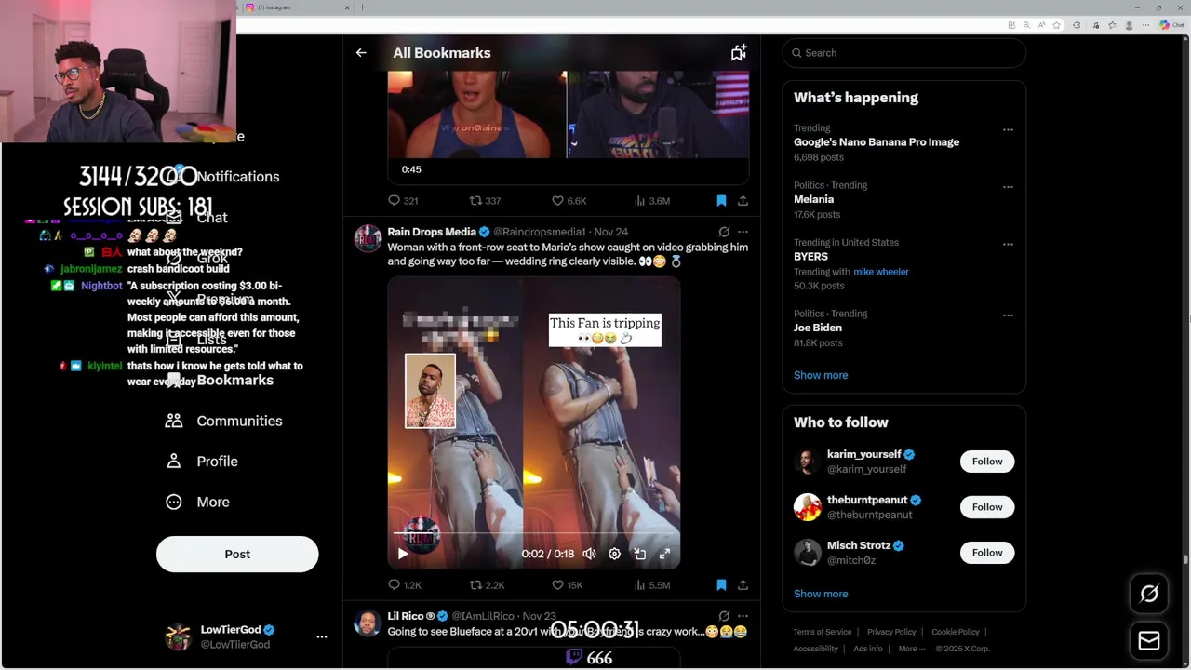1191x670 pixels.
Task: Open Ads info link
Action: coord(868,649)
